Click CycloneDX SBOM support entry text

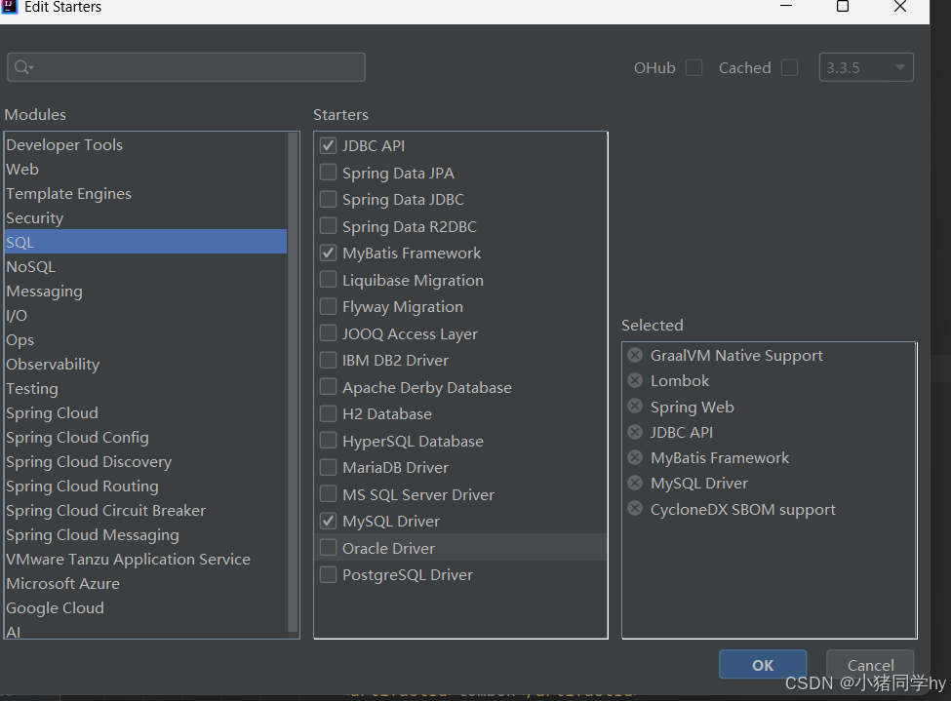(x=743, y=509)
